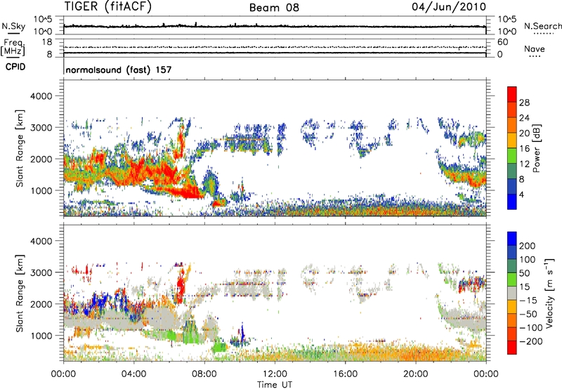Screen dimensions: 562x389
Task: Select the light green 15–50 Velocity swatch
Action: (x=512, y=279)
